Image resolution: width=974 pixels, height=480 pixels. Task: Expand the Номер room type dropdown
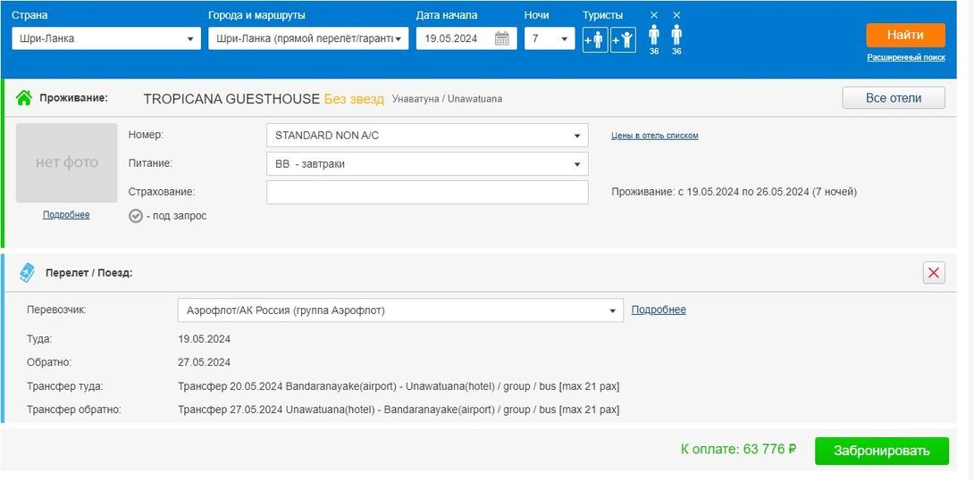427,136
